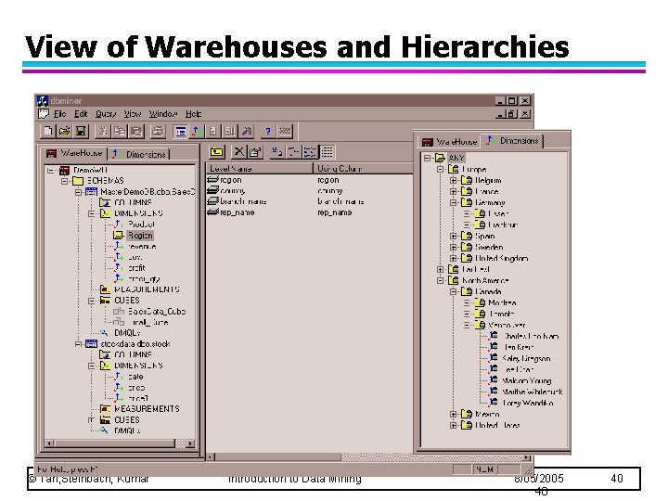Expand the Spain node
The height and width of the screenshot is (501, 668).
(x=454, y=236)
